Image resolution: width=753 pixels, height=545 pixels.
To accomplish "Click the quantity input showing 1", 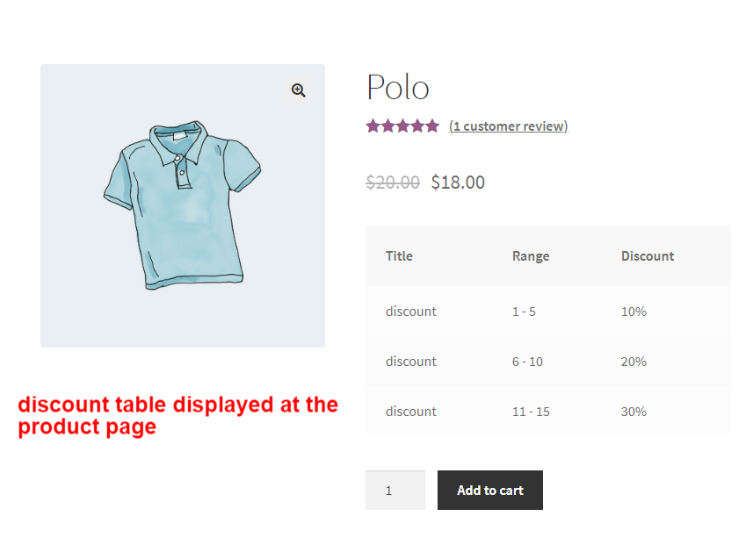I will click(395, 490).
